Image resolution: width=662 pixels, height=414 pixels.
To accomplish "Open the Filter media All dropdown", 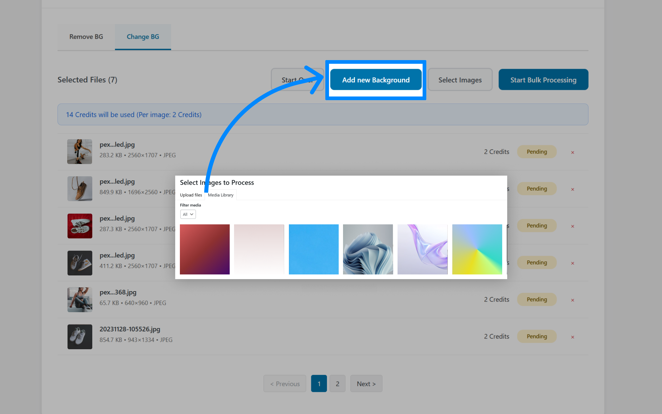I will (188, 214).
